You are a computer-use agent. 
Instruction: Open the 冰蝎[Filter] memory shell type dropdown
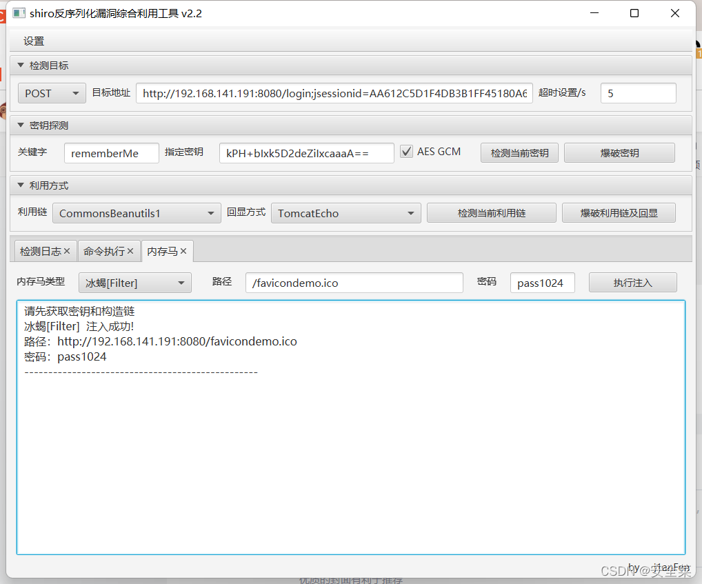pyautogui.click(x=135, y=283)
